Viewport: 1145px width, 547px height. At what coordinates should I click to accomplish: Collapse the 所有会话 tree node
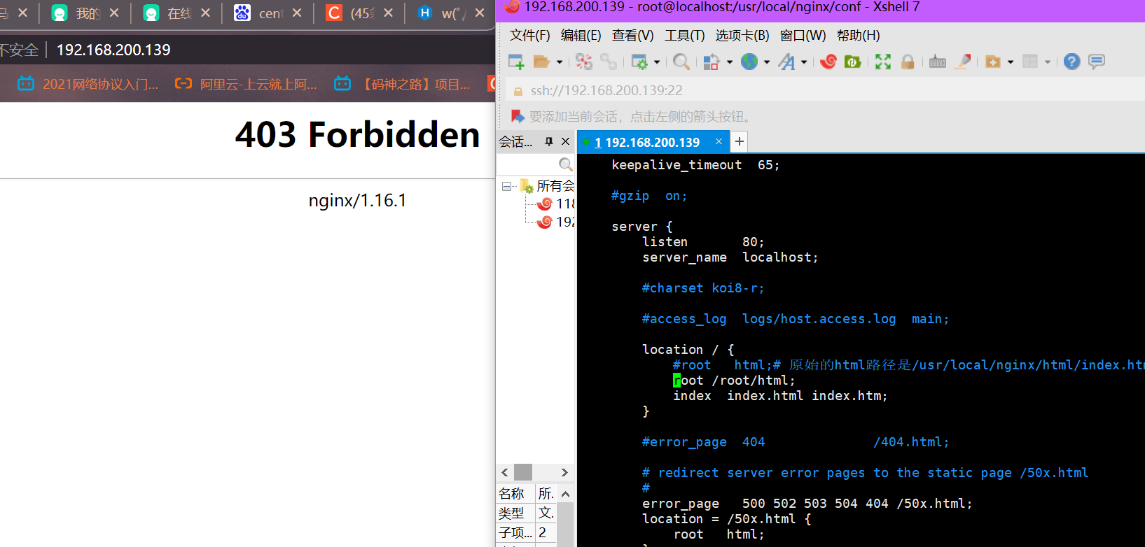(506, 186)
